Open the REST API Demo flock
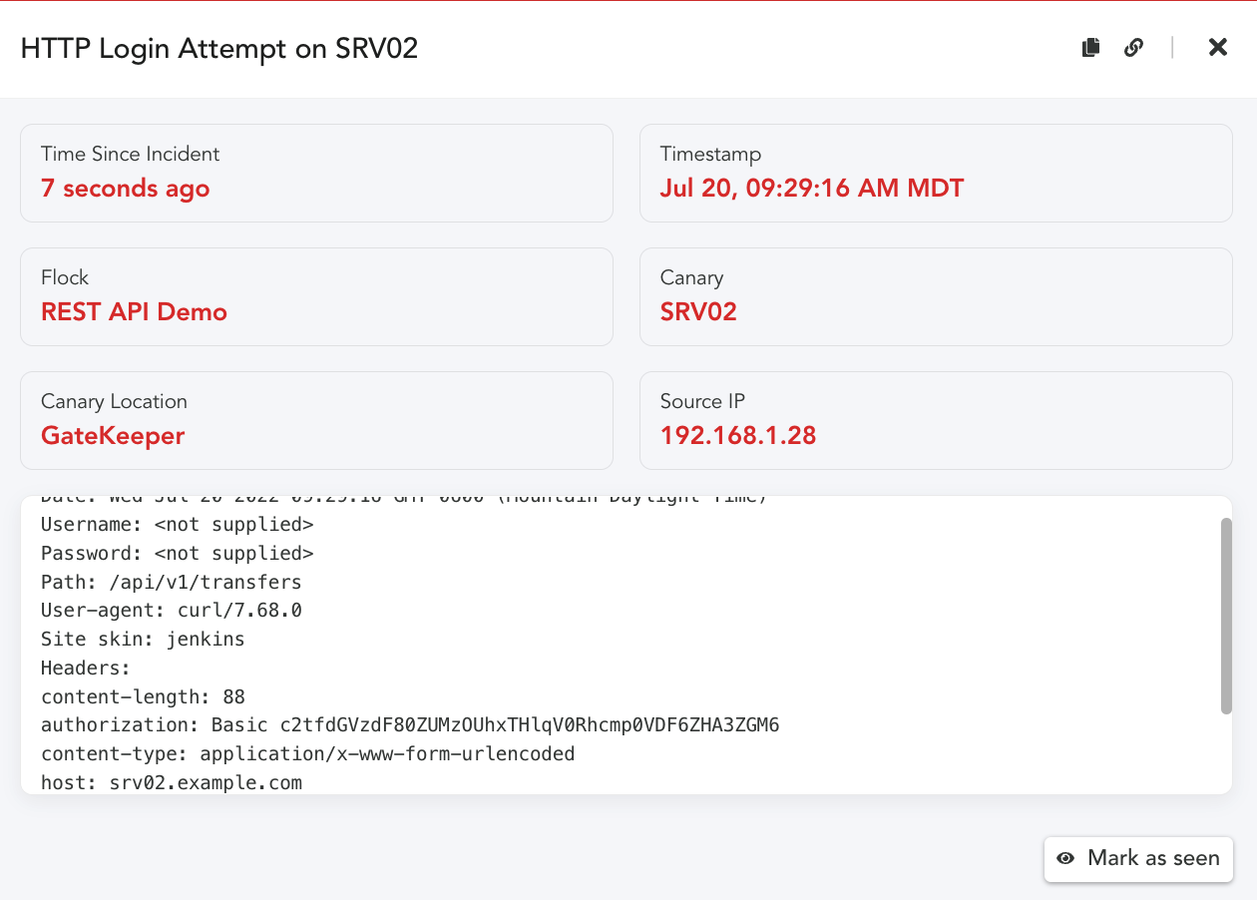The image size is (1257, 900). tap(134, 311)
